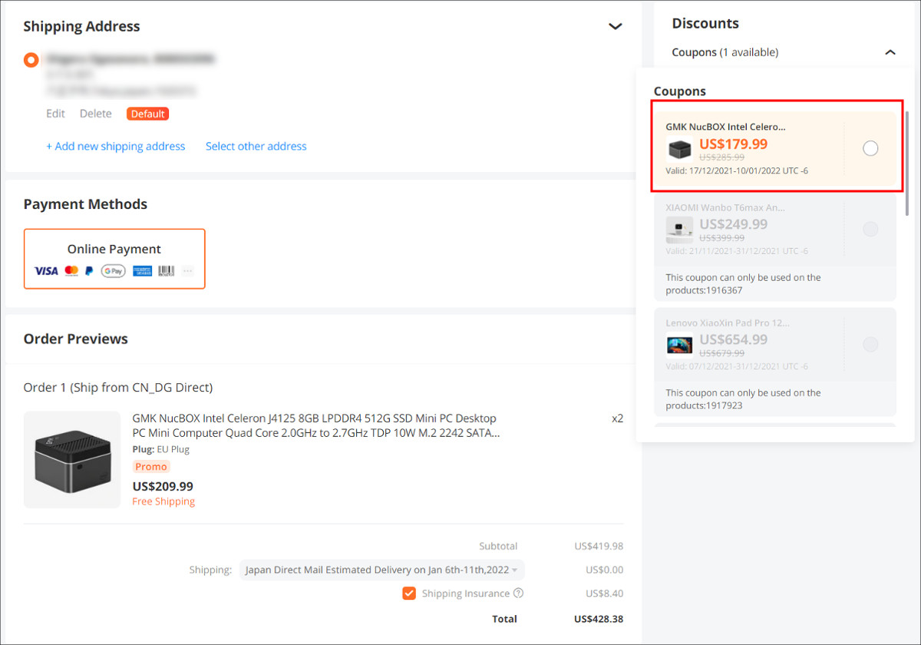Click the Subtotal US$419.98 amount
921x645 pixels.
pos(599,547)
